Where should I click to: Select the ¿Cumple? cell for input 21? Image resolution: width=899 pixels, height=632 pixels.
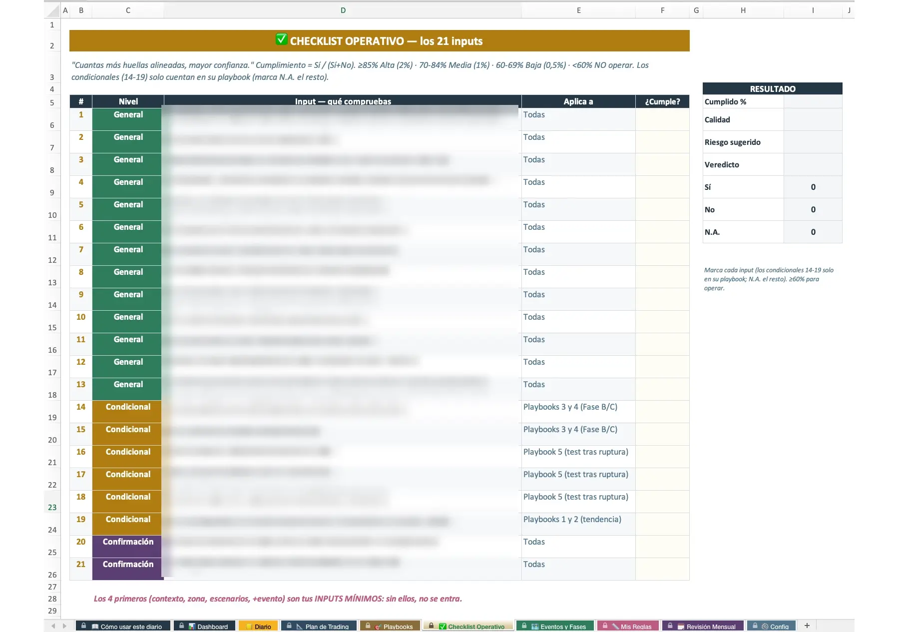pos(662,569)
